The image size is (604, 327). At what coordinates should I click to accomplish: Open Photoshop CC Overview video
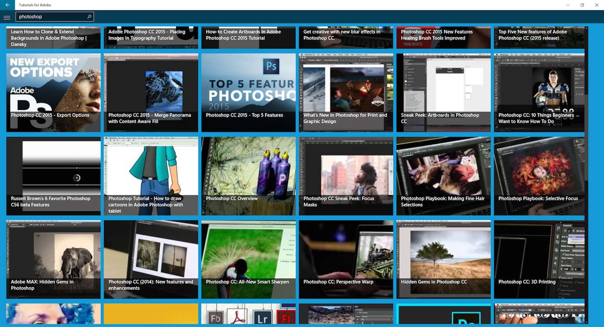248,176
